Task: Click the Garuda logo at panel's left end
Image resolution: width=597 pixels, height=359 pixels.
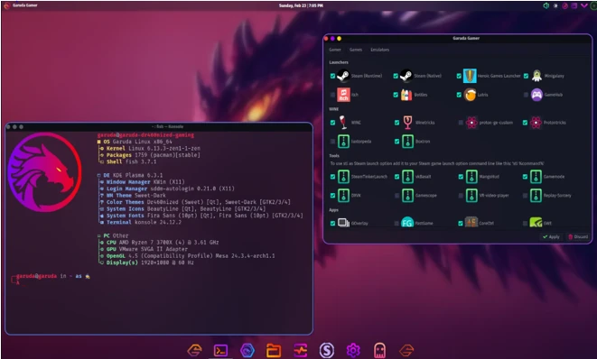Action: point(6,5)
